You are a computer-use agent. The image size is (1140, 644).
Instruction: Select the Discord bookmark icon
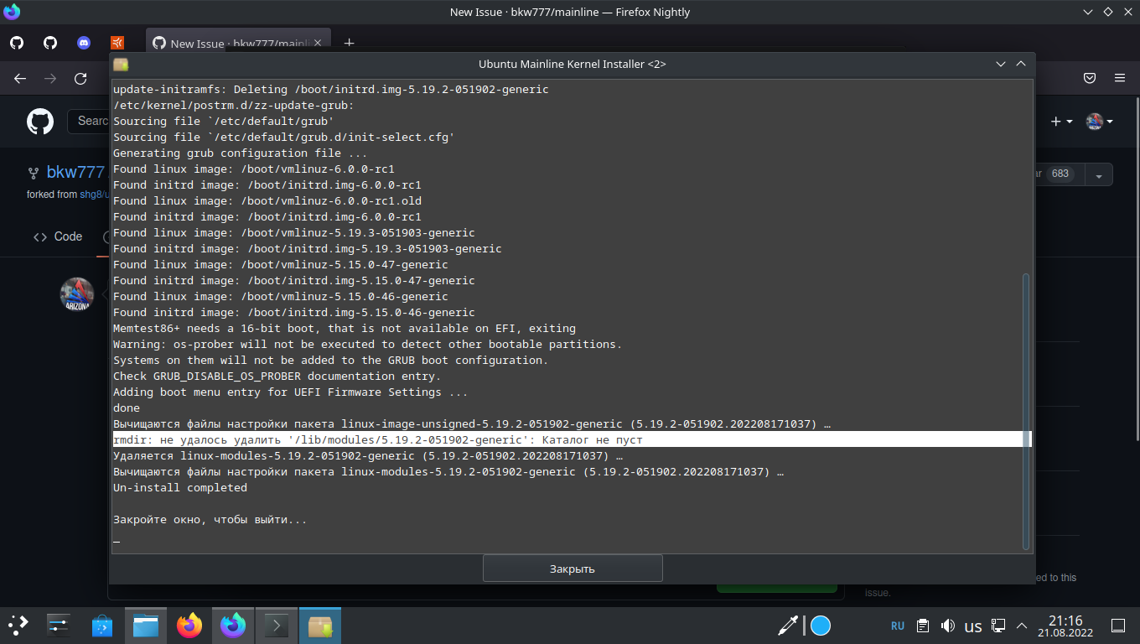tap(83, 43)
